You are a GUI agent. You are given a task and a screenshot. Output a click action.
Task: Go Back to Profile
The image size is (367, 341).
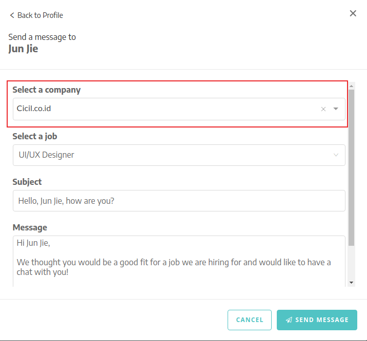pos(40,15)
